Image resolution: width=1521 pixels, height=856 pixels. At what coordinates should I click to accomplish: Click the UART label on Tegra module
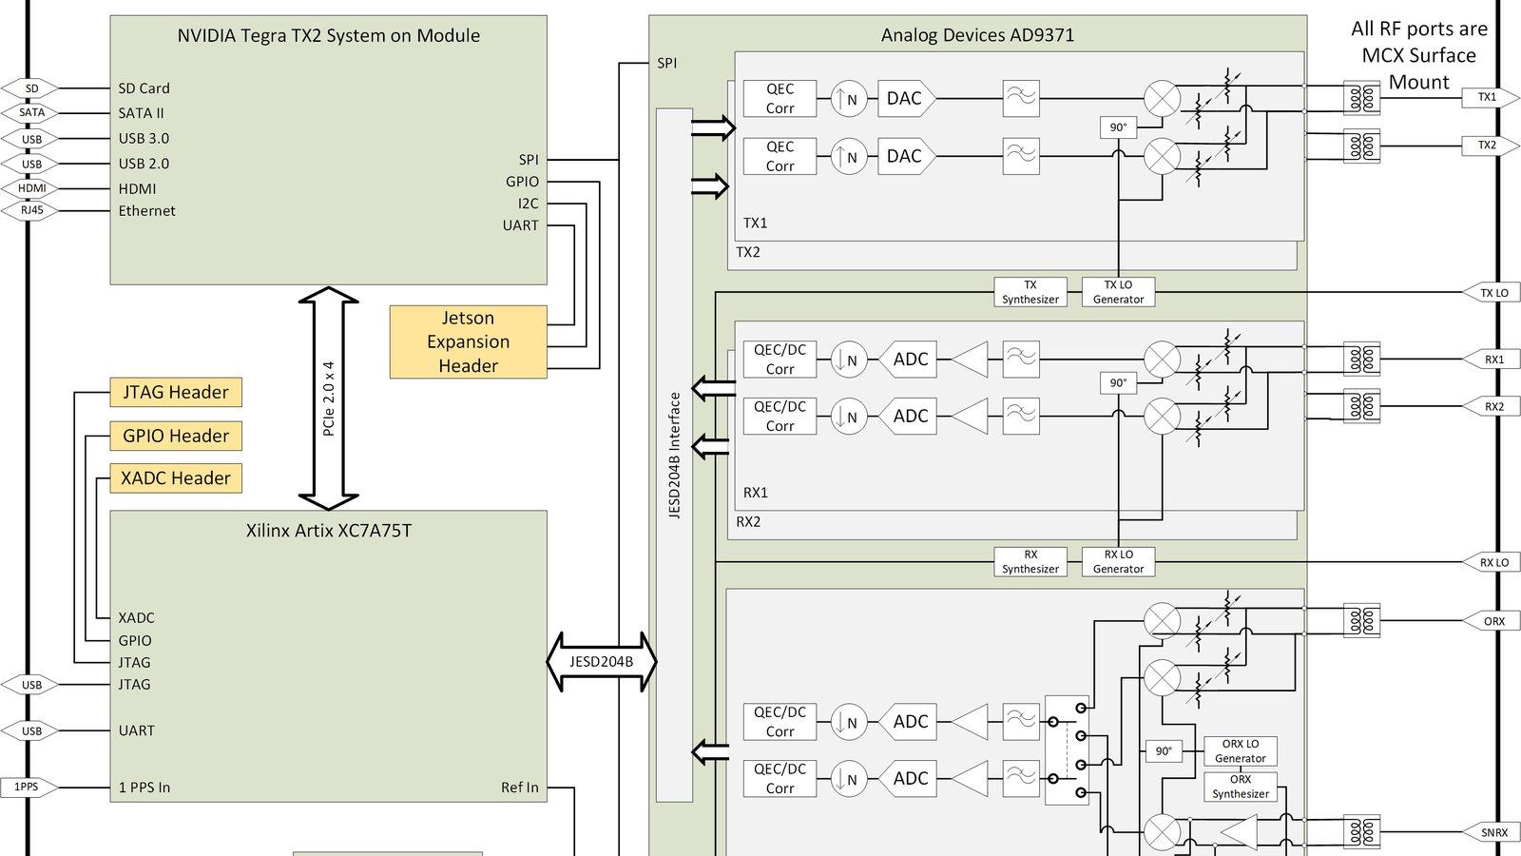(x=521, y=225)
